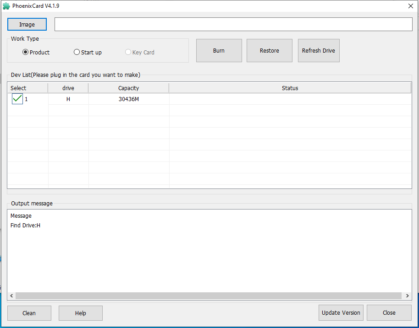Click the output scrollbar left arrow
Image resolution: width=419 pixels, height=328 pixels.
11,296
